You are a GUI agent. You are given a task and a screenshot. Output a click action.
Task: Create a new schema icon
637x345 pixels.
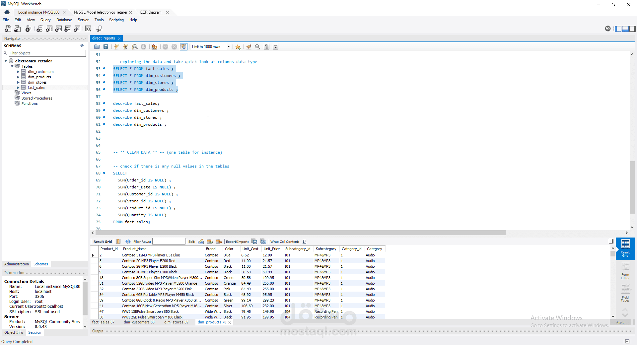[40, 29]
